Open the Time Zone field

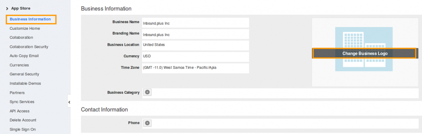coord(196,68)
